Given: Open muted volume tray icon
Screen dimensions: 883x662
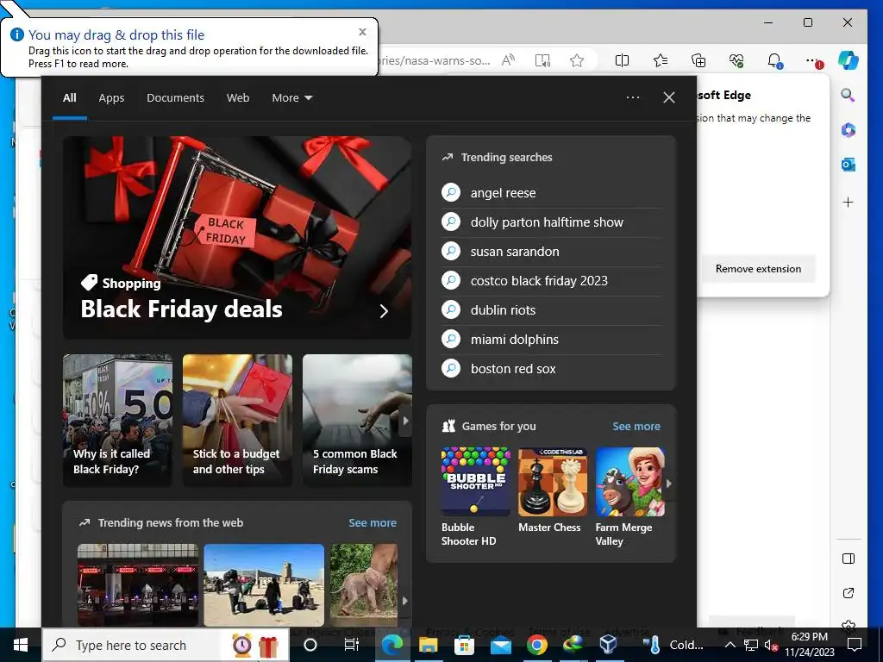Looking at the screenshot, I should (x=771, y=645).
